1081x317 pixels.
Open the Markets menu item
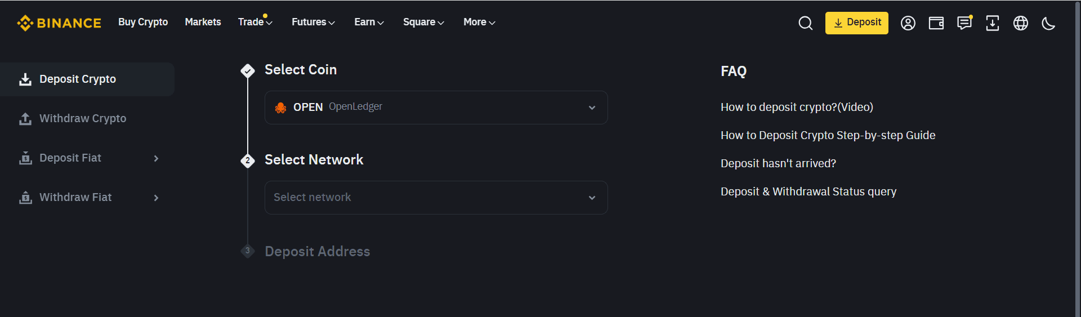[x=203, y=22]
